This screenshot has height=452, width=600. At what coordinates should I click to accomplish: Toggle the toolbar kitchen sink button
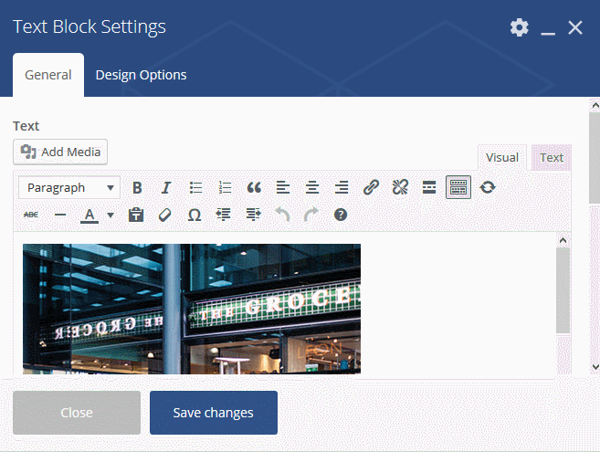point(458,187)
